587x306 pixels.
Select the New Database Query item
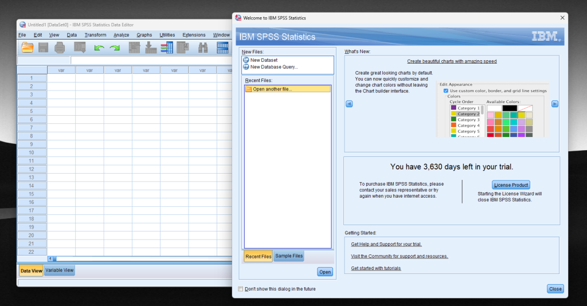coord(273,67)
